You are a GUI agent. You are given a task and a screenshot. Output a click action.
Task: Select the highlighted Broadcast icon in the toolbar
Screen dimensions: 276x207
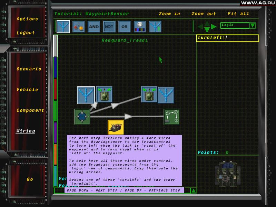[63, 27]
